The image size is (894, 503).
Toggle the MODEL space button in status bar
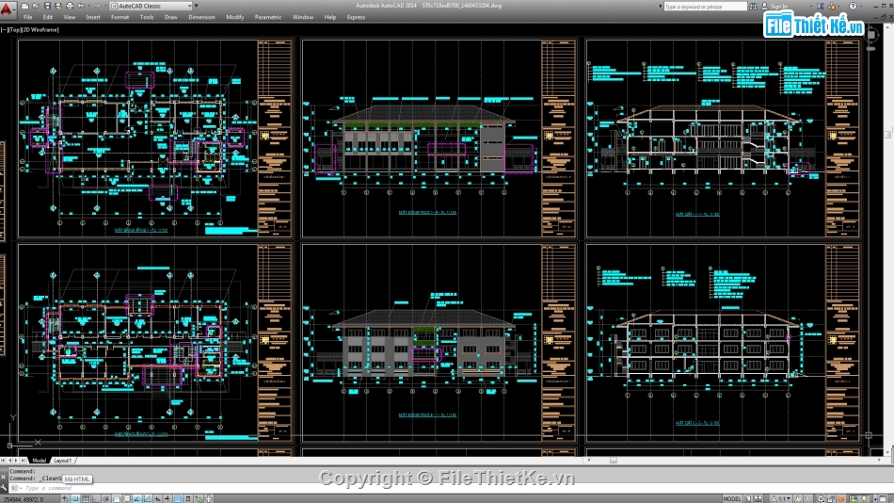click(731, 497)
